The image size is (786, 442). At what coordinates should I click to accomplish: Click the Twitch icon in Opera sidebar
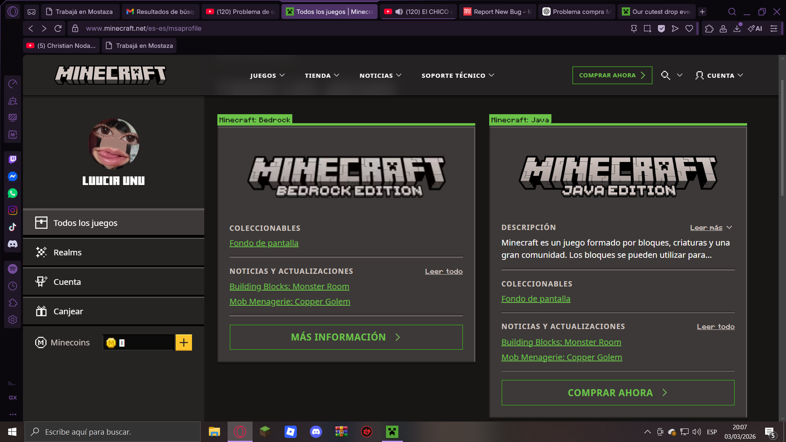click(x=13, y=159)
